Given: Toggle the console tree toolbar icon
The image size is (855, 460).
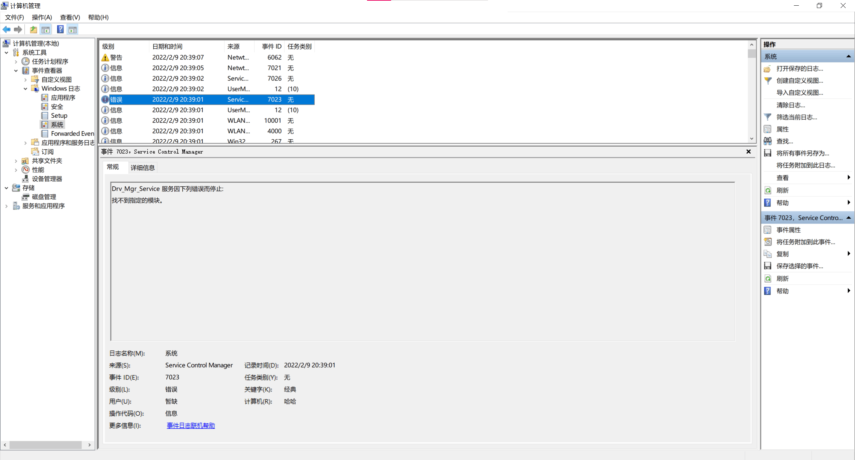Looking at the screenshot, I should (46, 30).
